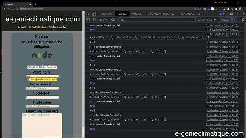Bookmark this page with the star icon

199,9
